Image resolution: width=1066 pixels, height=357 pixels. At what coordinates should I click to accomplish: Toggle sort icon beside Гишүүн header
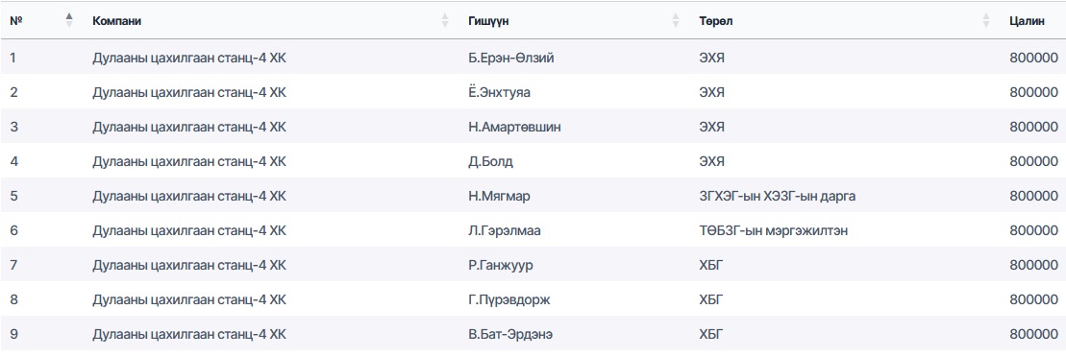(x=675, y=20)
